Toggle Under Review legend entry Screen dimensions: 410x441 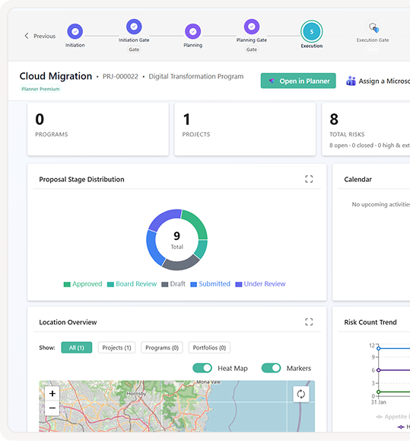[260, 284]
